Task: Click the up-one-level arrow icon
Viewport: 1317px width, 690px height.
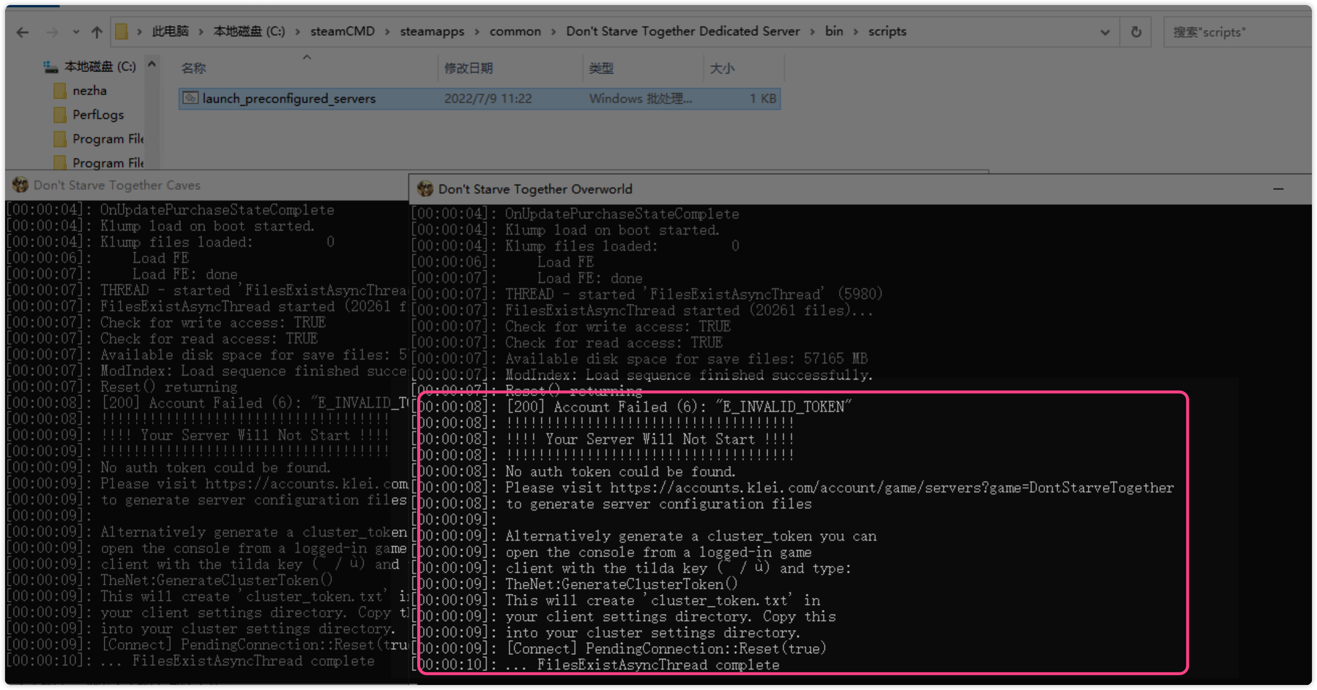Action: click(x=97, y=33)
